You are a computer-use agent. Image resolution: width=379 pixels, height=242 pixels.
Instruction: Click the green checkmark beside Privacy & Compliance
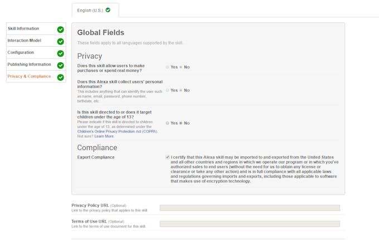(60, 77)
